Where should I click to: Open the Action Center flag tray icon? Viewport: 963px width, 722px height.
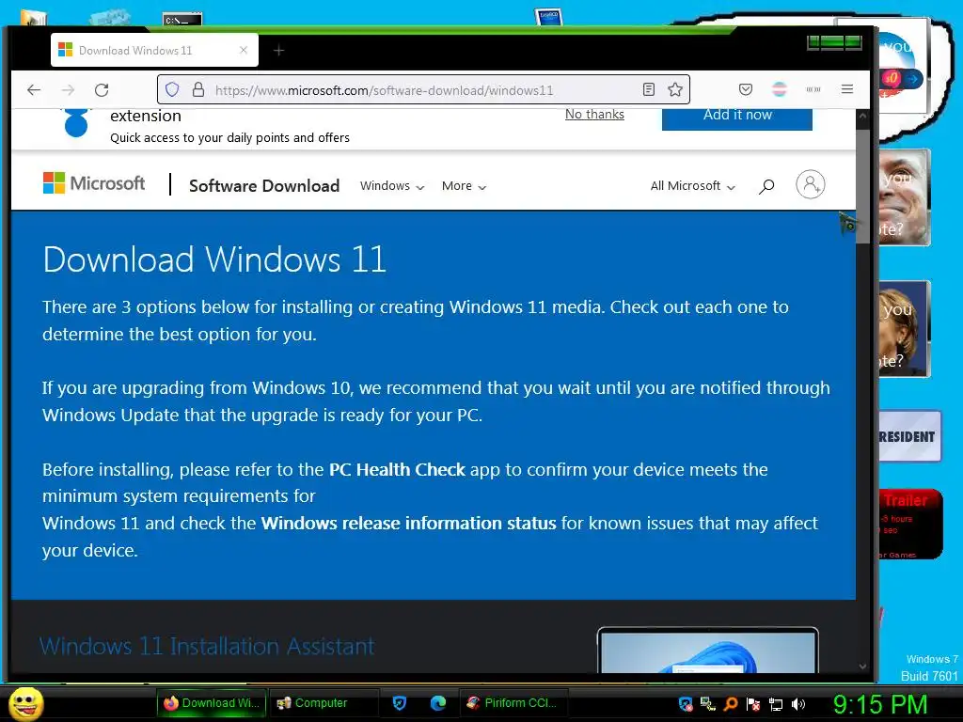point(753,704)
